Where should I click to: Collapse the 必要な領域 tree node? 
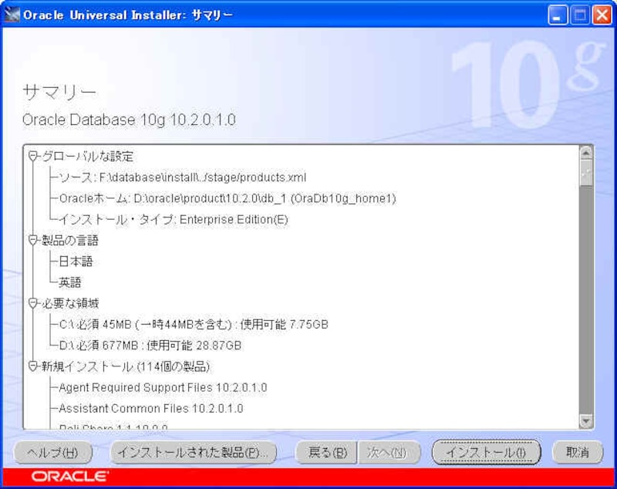point(33,303)
